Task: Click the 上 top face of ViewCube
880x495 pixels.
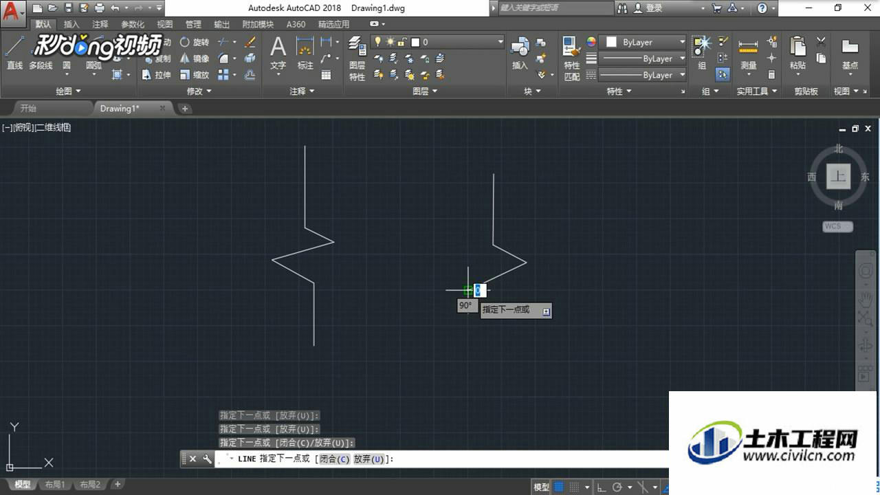Action: click(838, 176)
